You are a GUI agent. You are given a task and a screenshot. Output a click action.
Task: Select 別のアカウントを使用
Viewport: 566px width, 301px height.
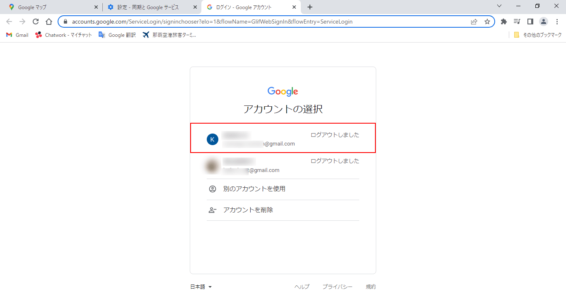click(283, 189)
